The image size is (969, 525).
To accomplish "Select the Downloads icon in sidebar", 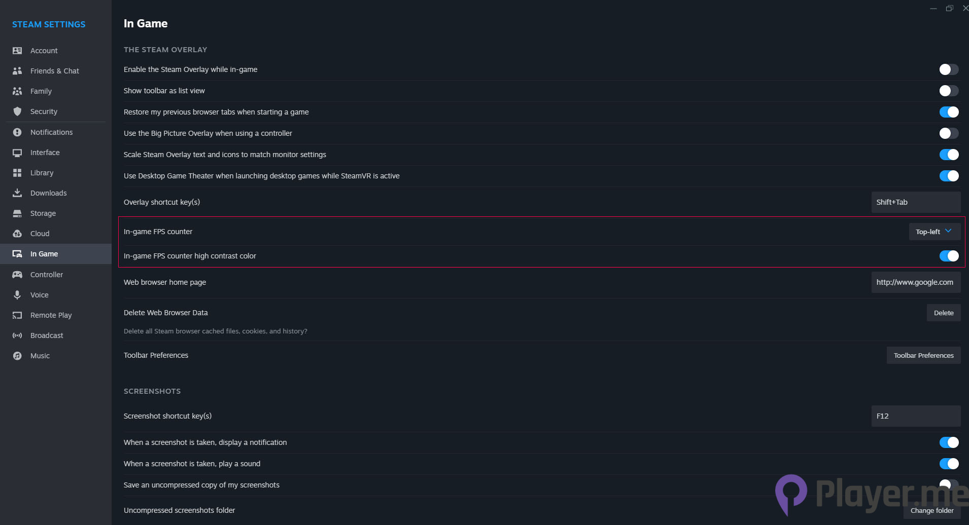I will [17, 193].
